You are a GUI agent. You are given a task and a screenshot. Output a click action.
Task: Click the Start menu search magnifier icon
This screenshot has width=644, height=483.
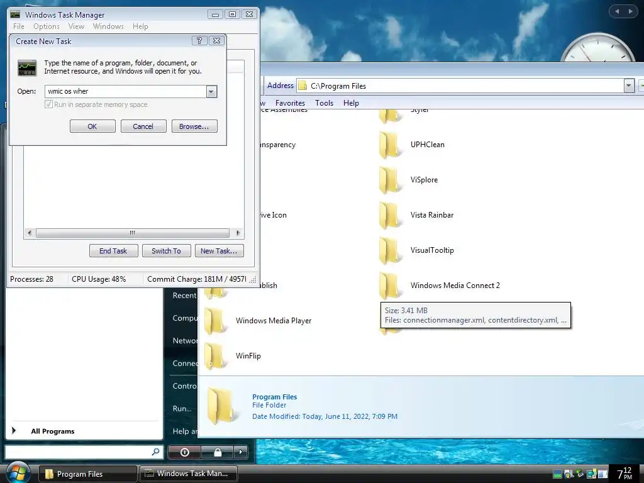[156, 452]
